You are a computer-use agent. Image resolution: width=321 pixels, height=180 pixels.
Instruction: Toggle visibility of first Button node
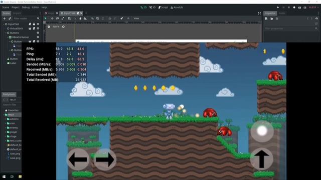(38, 41)
